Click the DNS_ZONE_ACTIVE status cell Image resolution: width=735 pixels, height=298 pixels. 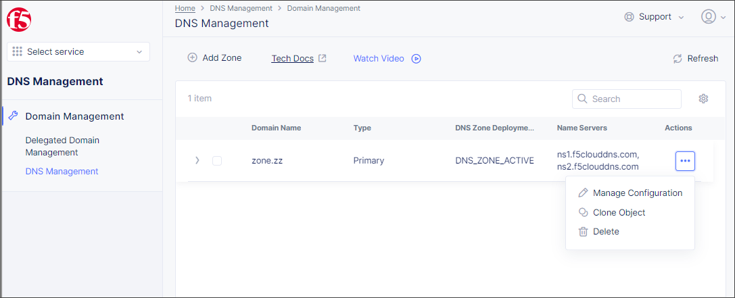[494, 161]
